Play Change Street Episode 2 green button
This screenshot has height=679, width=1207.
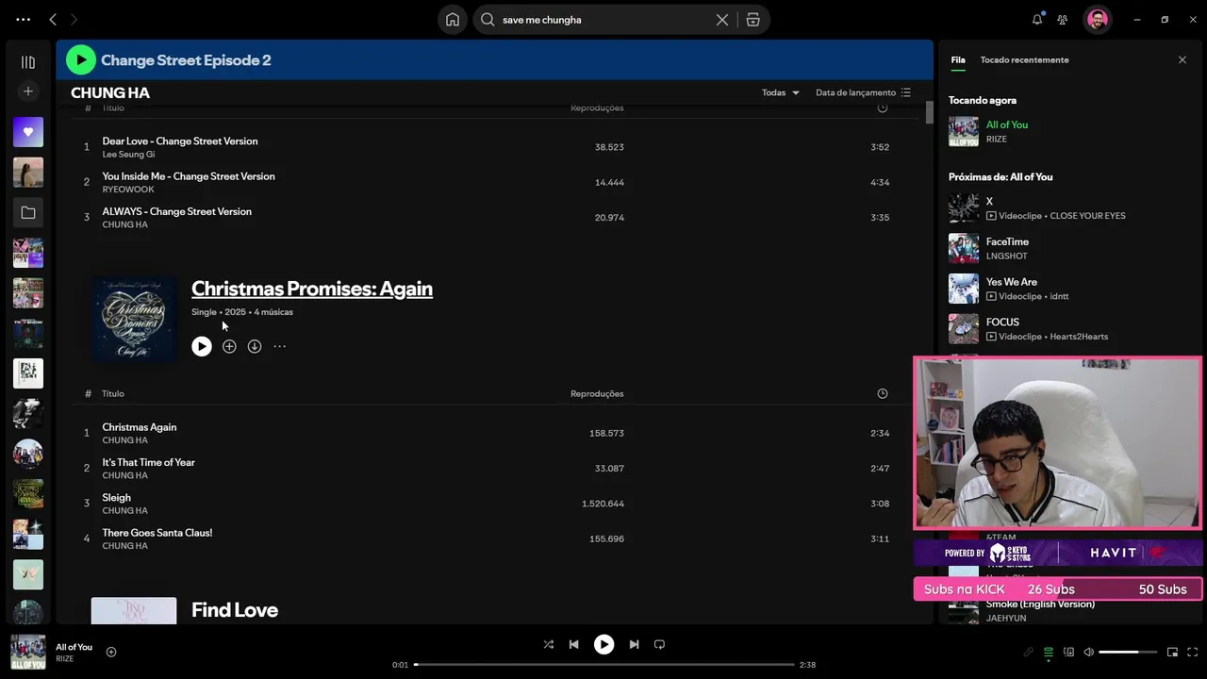(81, 59)
